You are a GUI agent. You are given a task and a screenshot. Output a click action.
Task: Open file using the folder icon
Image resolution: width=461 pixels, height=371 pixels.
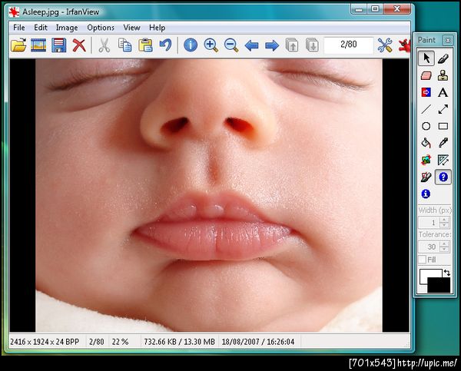tap(18, 45)
